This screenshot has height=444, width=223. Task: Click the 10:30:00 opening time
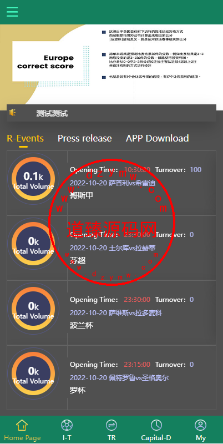pos(137,170)
